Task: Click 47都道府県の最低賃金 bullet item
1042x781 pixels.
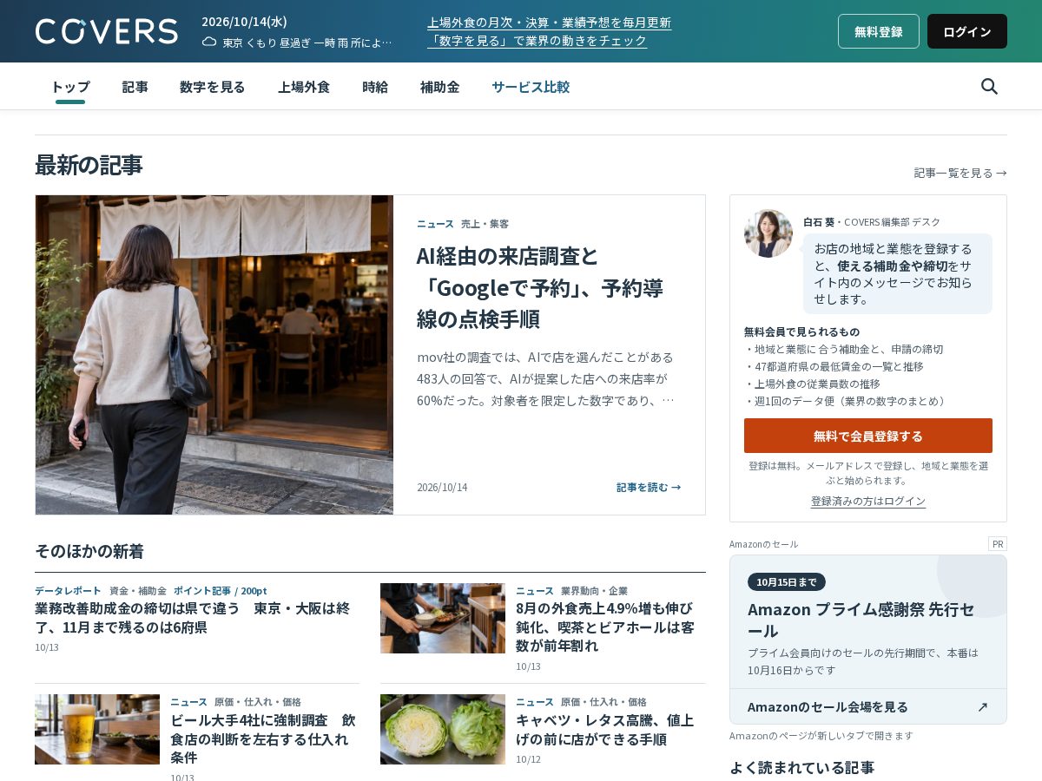Action: click(x=834, y=366)
